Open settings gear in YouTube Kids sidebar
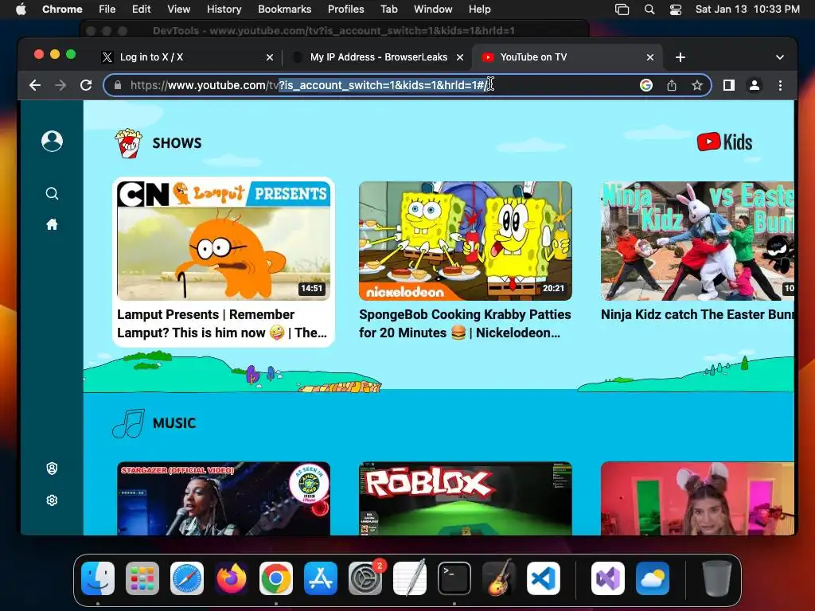The width and height of the screenshot is (815, 611). click(x=52, y=500)
